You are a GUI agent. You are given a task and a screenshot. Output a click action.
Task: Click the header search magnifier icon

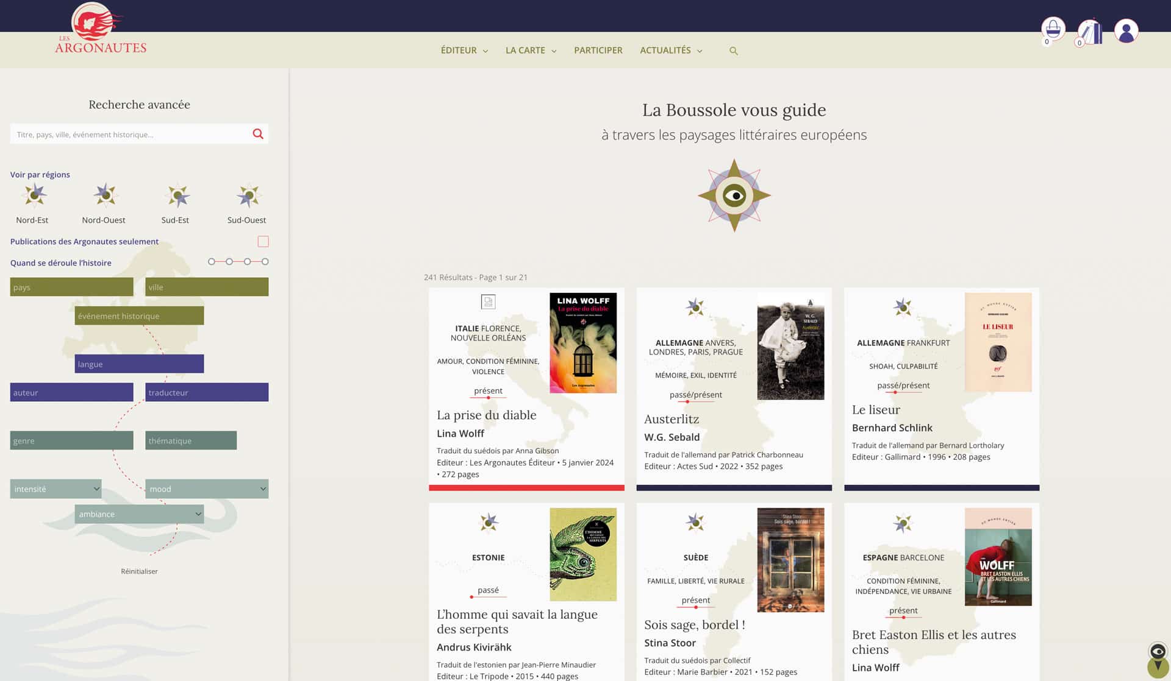point(734,51)
